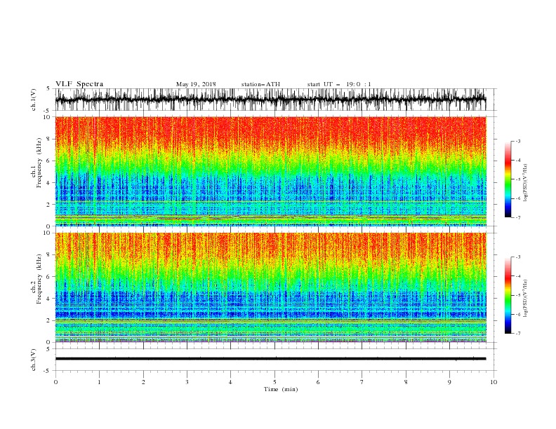The width and height of the screenshot is (556, 429).
Task: Click the ch.1 PSD color scale bar
Action: click(508, 179)
